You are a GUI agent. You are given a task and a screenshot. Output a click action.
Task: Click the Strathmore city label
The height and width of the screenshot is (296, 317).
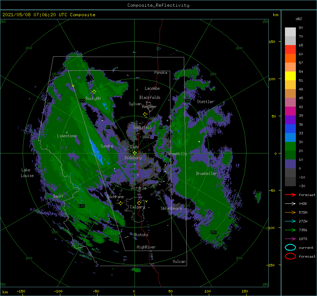click(x=171, y=208)
